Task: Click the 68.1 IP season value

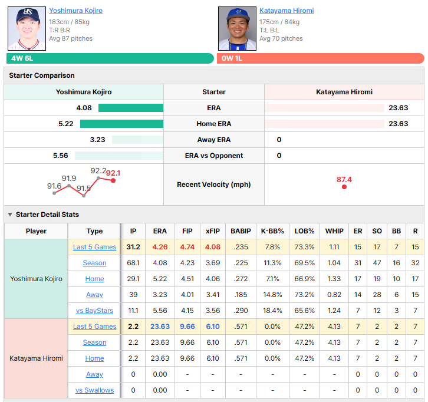Action: click(133, 263)
